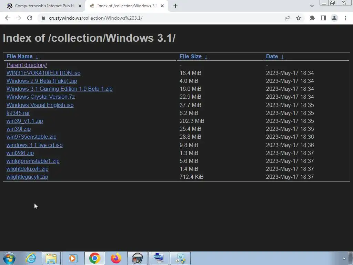Go to Parent directory
Image resolution: width=353 pixels, height=265 pixels.
pyautogui.click(x=27, y=65)
